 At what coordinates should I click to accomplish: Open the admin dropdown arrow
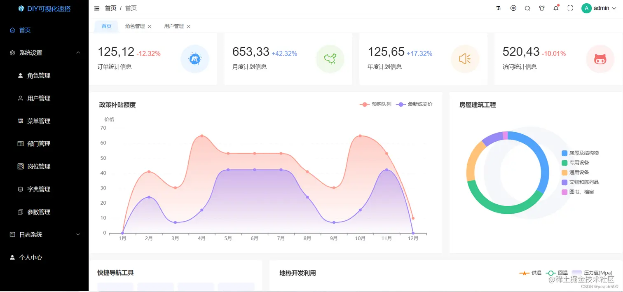614,8
